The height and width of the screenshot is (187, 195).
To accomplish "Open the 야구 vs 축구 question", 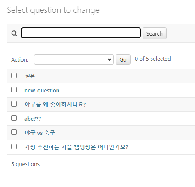I will tap(40, 133).
